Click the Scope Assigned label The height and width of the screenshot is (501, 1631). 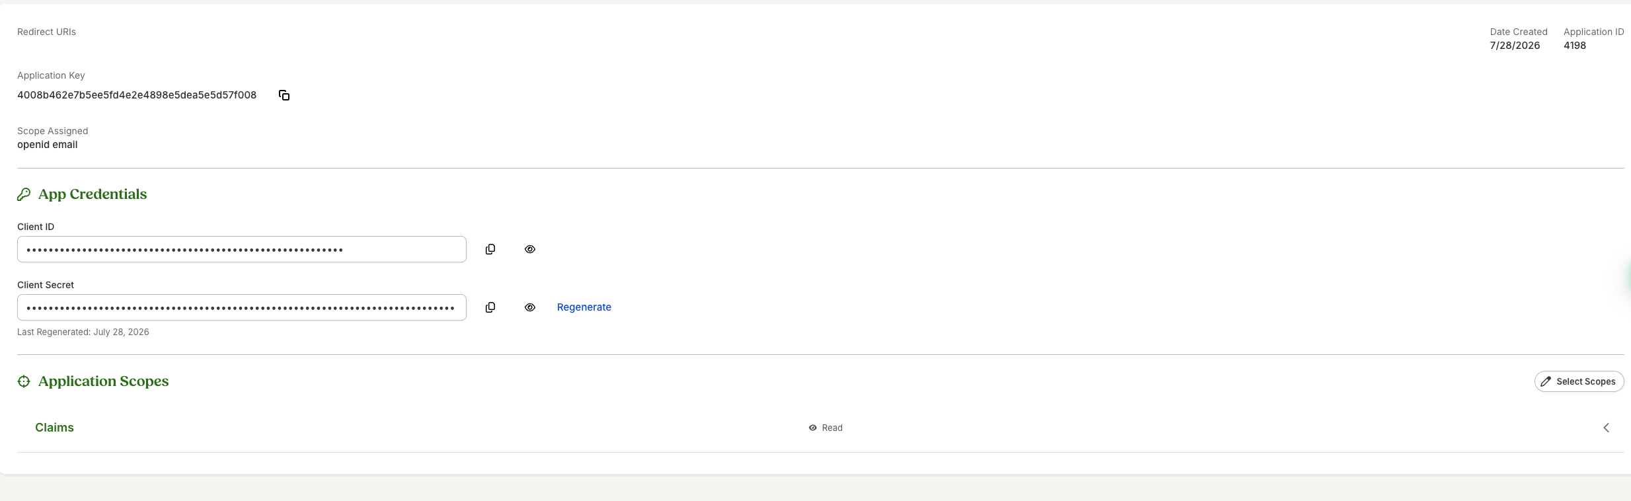[x=53, y=131]
